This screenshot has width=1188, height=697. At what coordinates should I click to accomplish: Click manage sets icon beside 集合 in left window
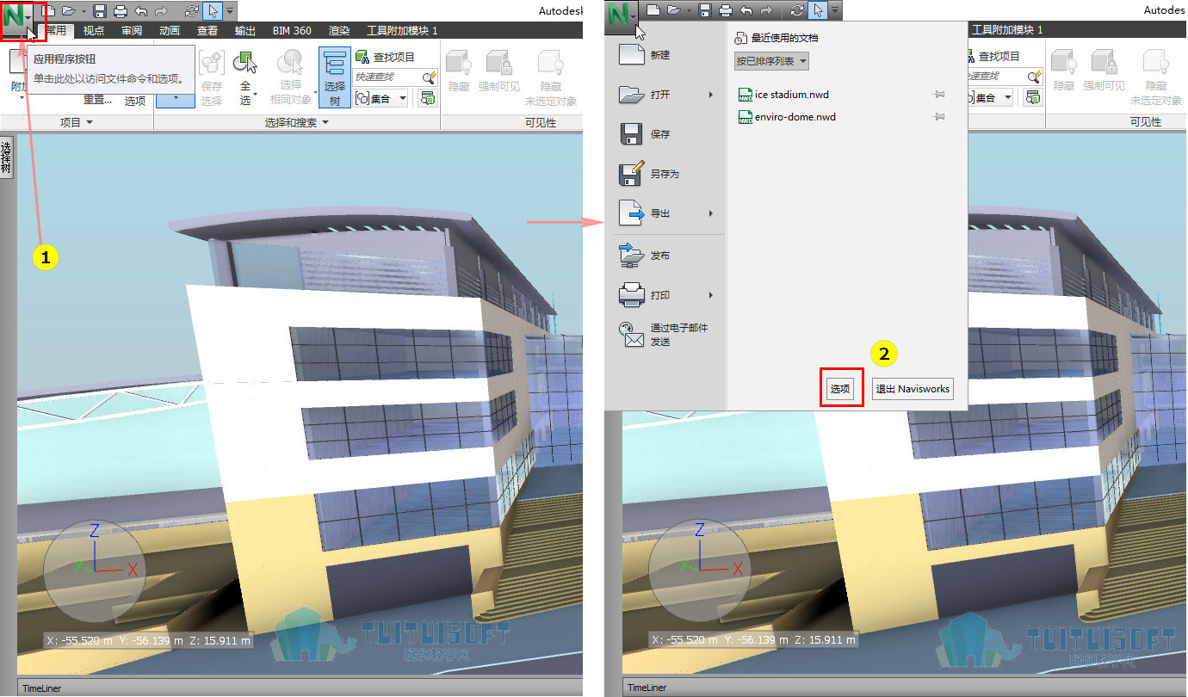coord(427,98)
